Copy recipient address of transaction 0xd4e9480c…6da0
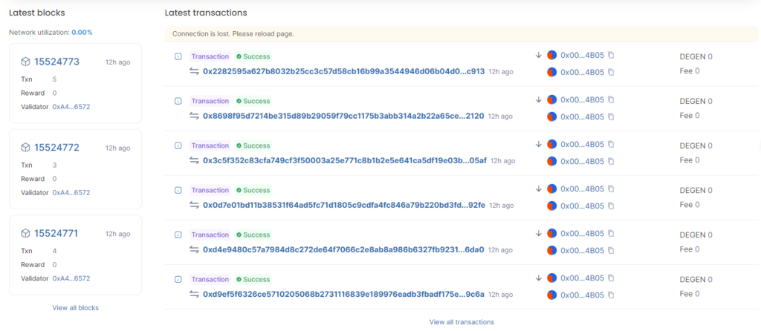 point(611,251)
